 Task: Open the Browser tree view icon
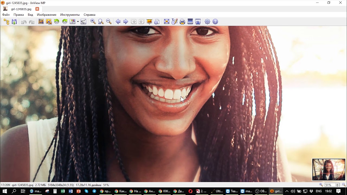tap(6, 22)
